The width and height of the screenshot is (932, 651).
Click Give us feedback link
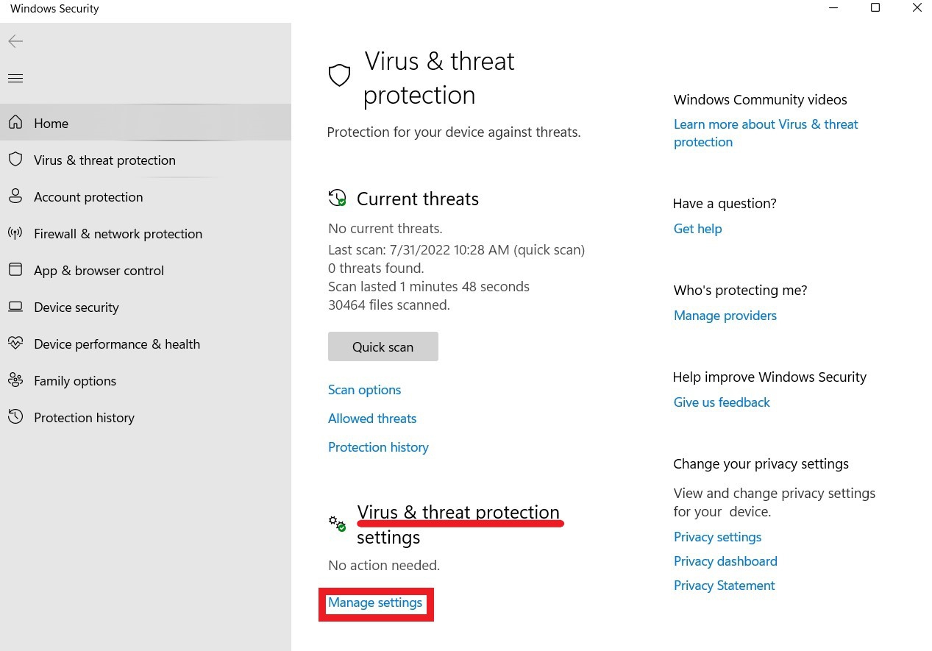tap(722, 402)
